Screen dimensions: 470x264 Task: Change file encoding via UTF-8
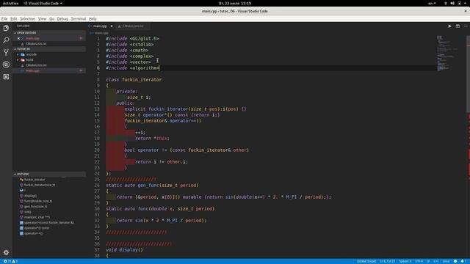click(419, 261)
